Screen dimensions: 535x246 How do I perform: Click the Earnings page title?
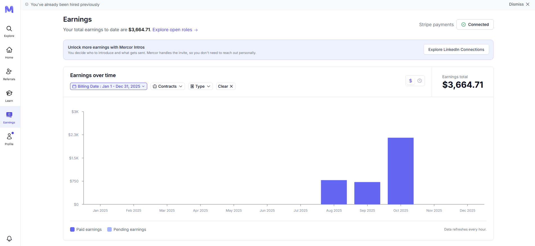pos(77,19)
